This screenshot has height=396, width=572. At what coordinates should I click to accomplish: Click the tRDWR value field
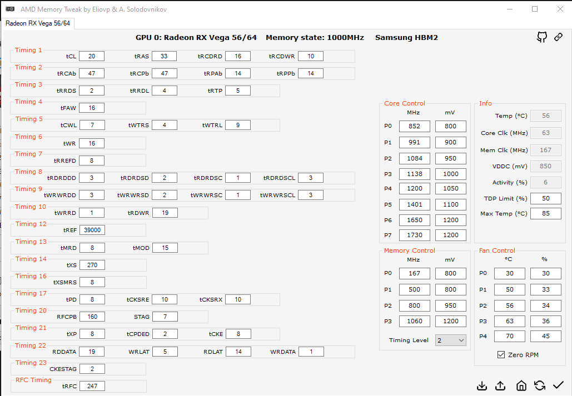[165, 213]
